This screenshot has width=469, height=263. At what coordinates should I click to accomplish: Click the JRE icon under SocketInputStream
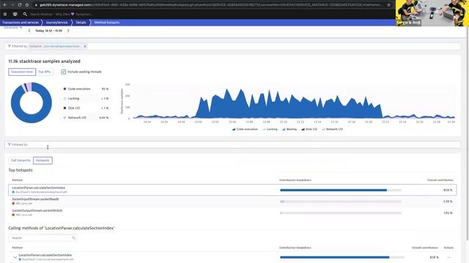pos(13,204)
